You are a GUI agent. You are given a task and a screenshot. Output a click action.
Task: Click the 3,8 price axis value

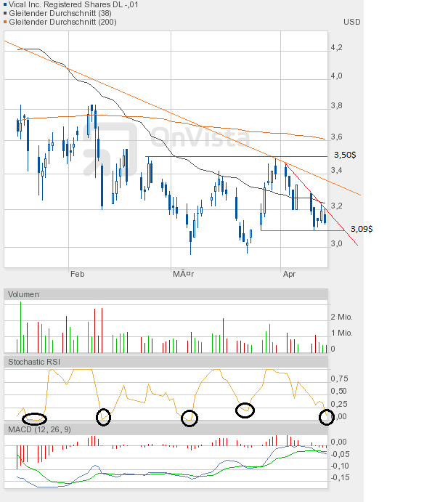(x=336, y=105)
